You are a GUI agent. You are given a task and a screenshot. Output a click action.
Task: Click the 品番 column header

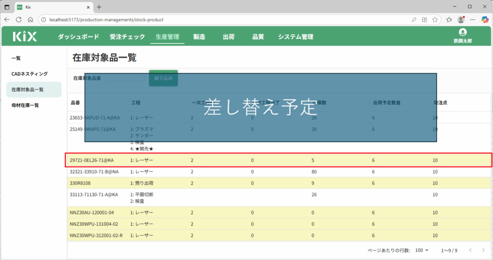click(76, 103)
